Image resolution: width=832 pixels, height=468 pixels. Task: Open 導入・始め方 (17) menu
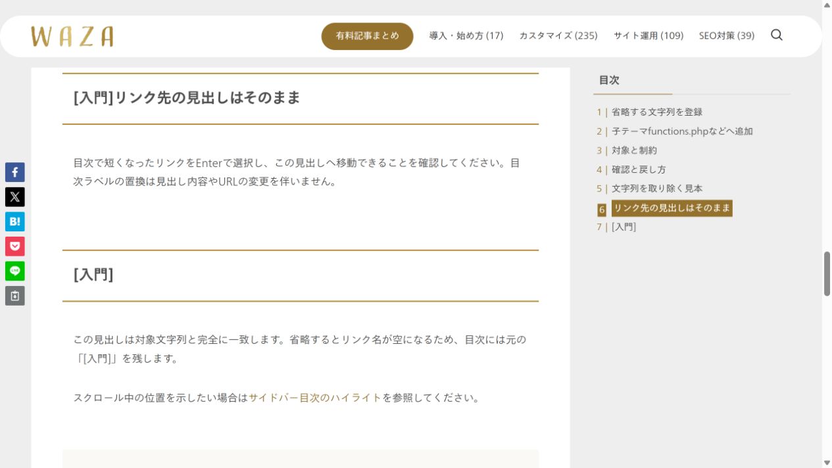(466, 36)
